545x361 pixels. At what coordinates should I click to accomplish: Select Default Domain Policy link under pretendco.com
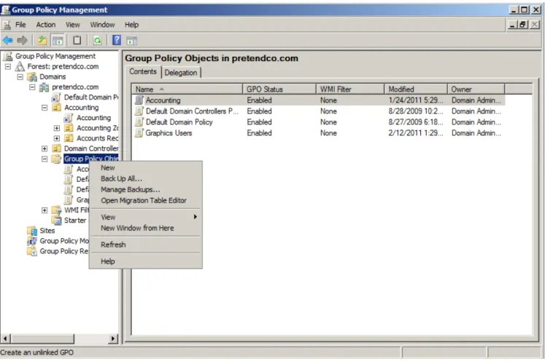[91, 97]
